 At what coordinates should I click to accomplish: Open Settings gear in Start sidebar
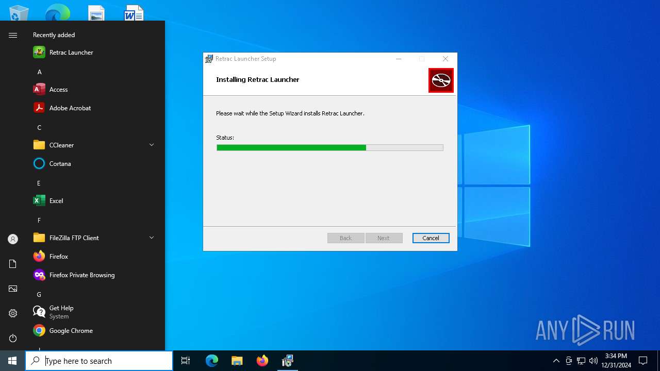[x=13, y=313]
